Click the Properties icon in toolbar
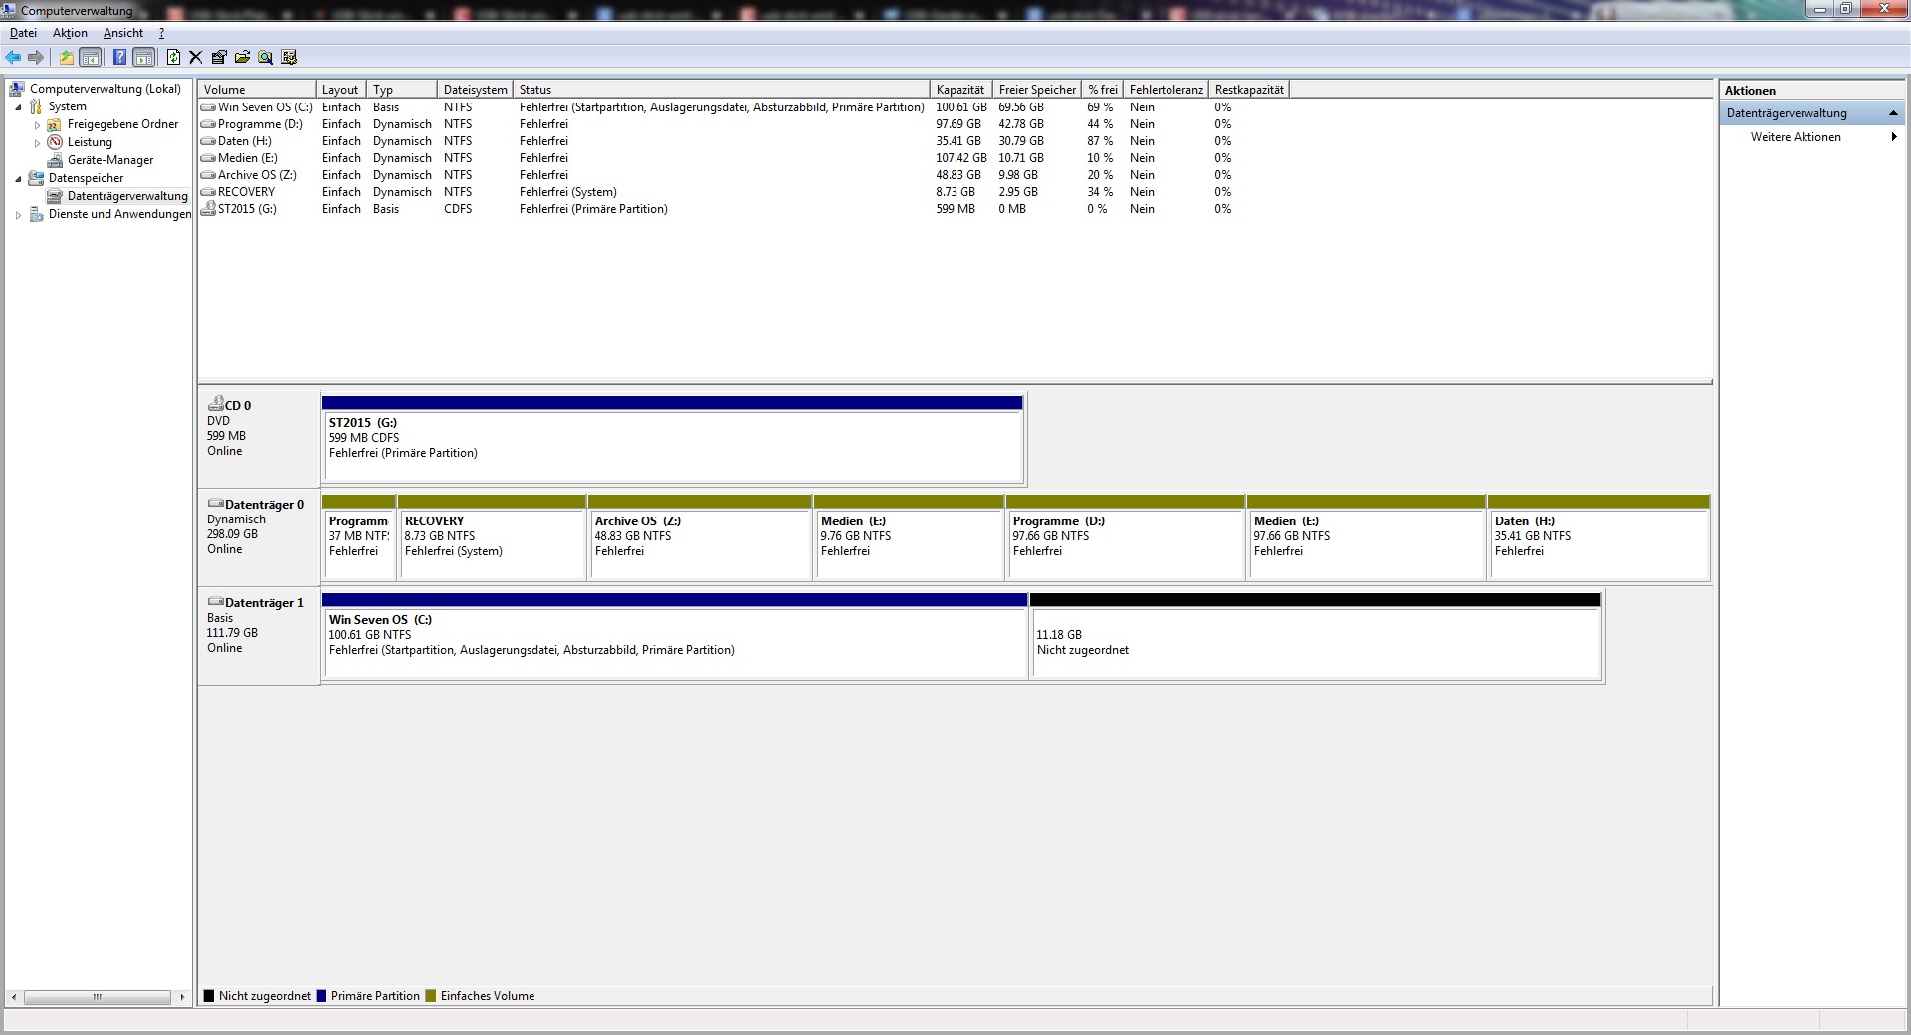1911x1035 pixels. click(x=219, y=58)
